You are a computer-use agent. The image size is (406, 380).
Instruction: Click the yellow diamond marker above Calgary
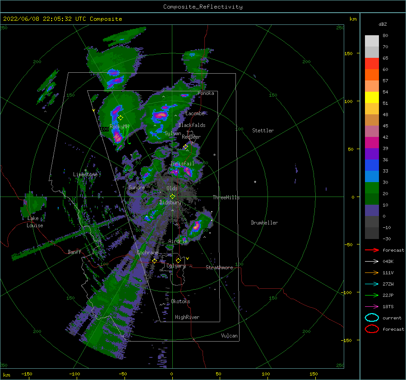pyautogui.click(x=178, y=260)
